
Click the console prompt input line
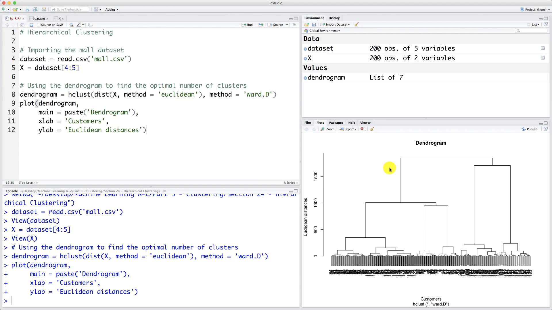(152, 301)
